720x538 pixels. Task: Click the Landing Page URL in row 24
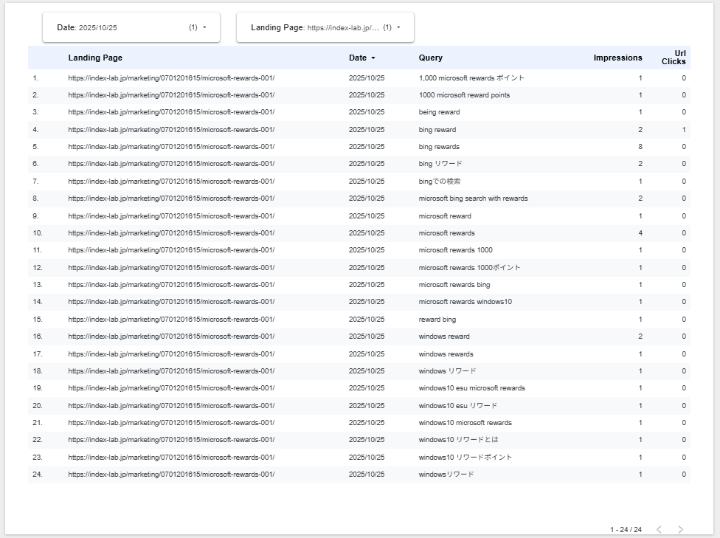coord(171,475)
